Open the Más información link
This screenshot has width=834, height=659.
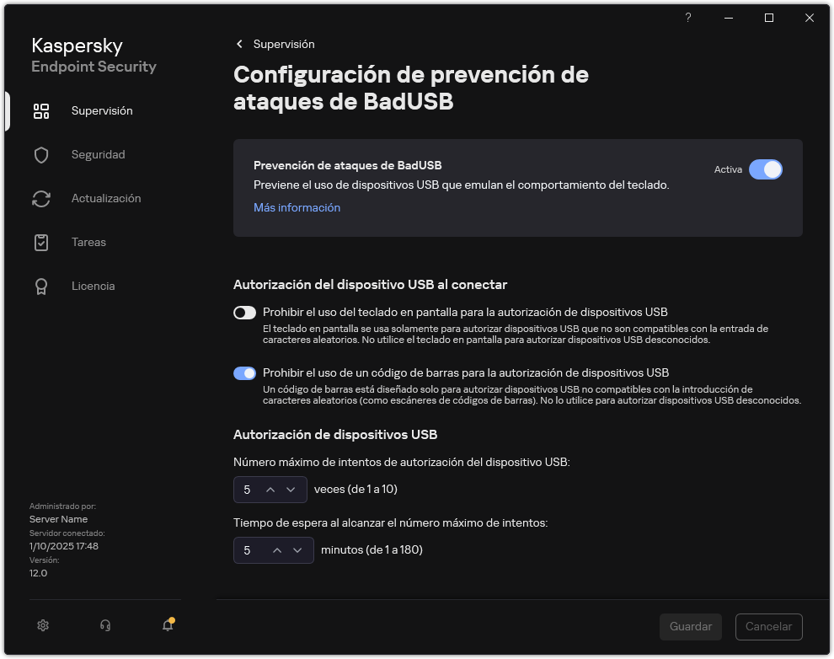[x=297, y=206]
